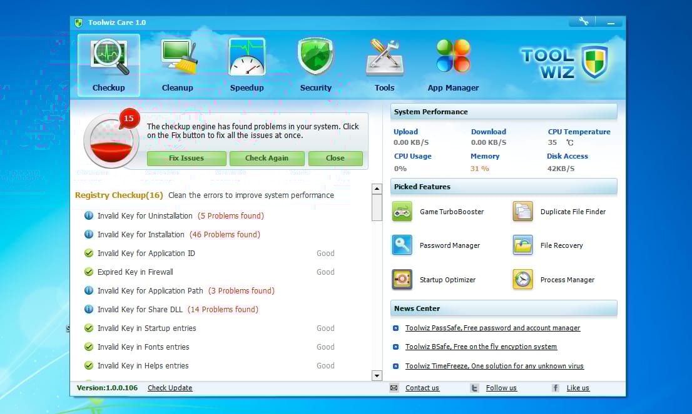The image size is (692, 414).
Task: Click green check icon for Application ID
Action: [89, 254]
